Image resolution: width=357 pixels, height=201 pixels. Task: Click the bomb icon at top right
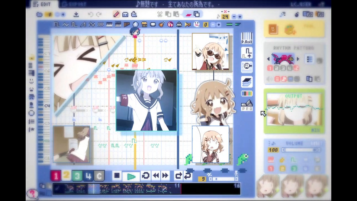coord(297,15)
